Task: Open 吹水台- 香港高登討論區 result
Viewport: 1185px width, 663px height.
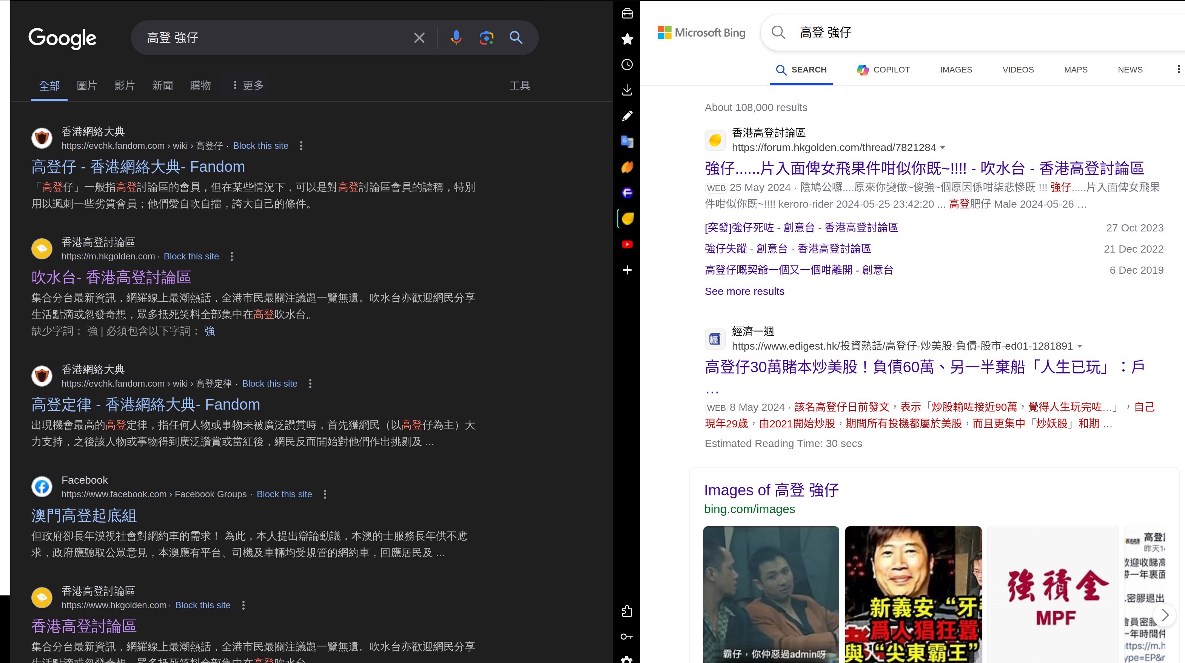Action: click(x=111, y=278)
